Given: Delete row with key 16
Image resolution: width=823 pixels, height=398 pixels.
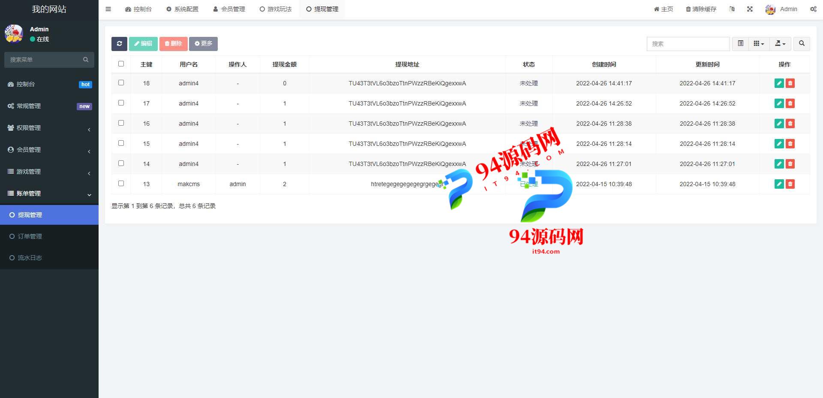Looking at the screenshot, I should coord(790,124).
